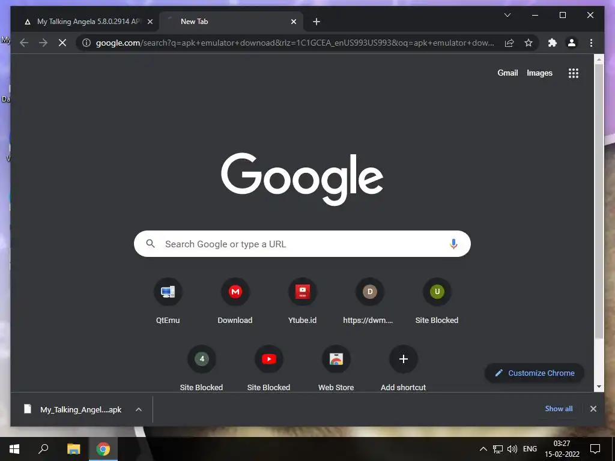615x461 pixels.
Task: Click the search magnifier in Google box
Action: [150, 244]
